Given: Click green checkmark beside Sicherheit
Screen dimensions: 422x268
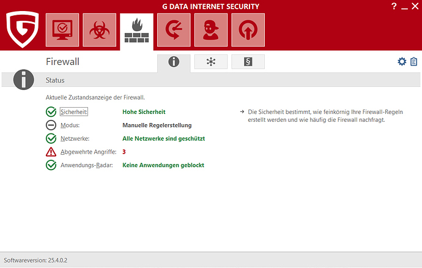Looking at the screenshot, I should click(x=51, y=112).
